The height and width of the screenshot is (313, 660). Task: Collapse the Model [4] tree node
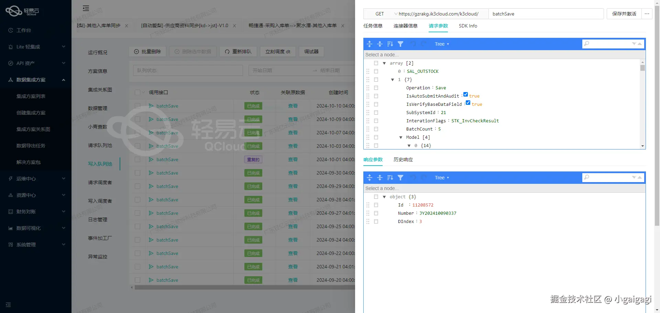(401, 137)
